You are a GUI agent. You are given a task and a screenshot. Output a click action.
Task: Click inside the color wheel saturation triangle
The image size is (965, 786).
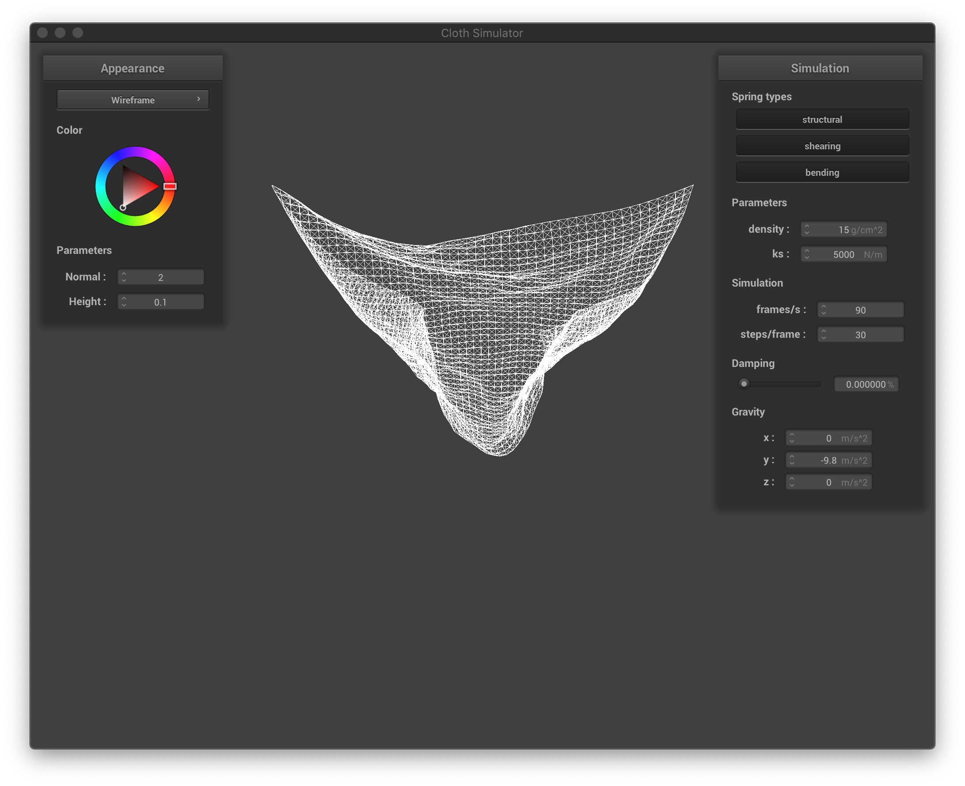136,186
